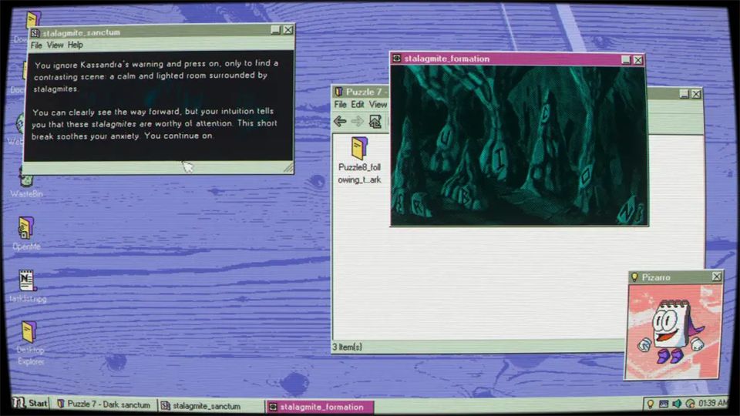The height and width of the screenshot is (416, 740).
Task: Open View menu in Puzzle 7 window
Action: point(378,104)
